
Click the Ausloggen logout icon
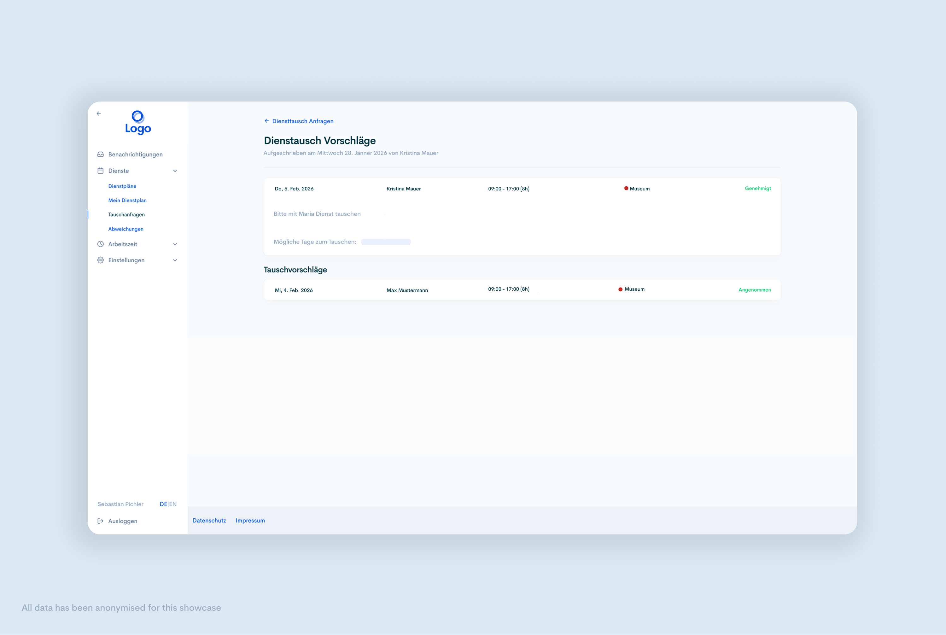point(100,521)
